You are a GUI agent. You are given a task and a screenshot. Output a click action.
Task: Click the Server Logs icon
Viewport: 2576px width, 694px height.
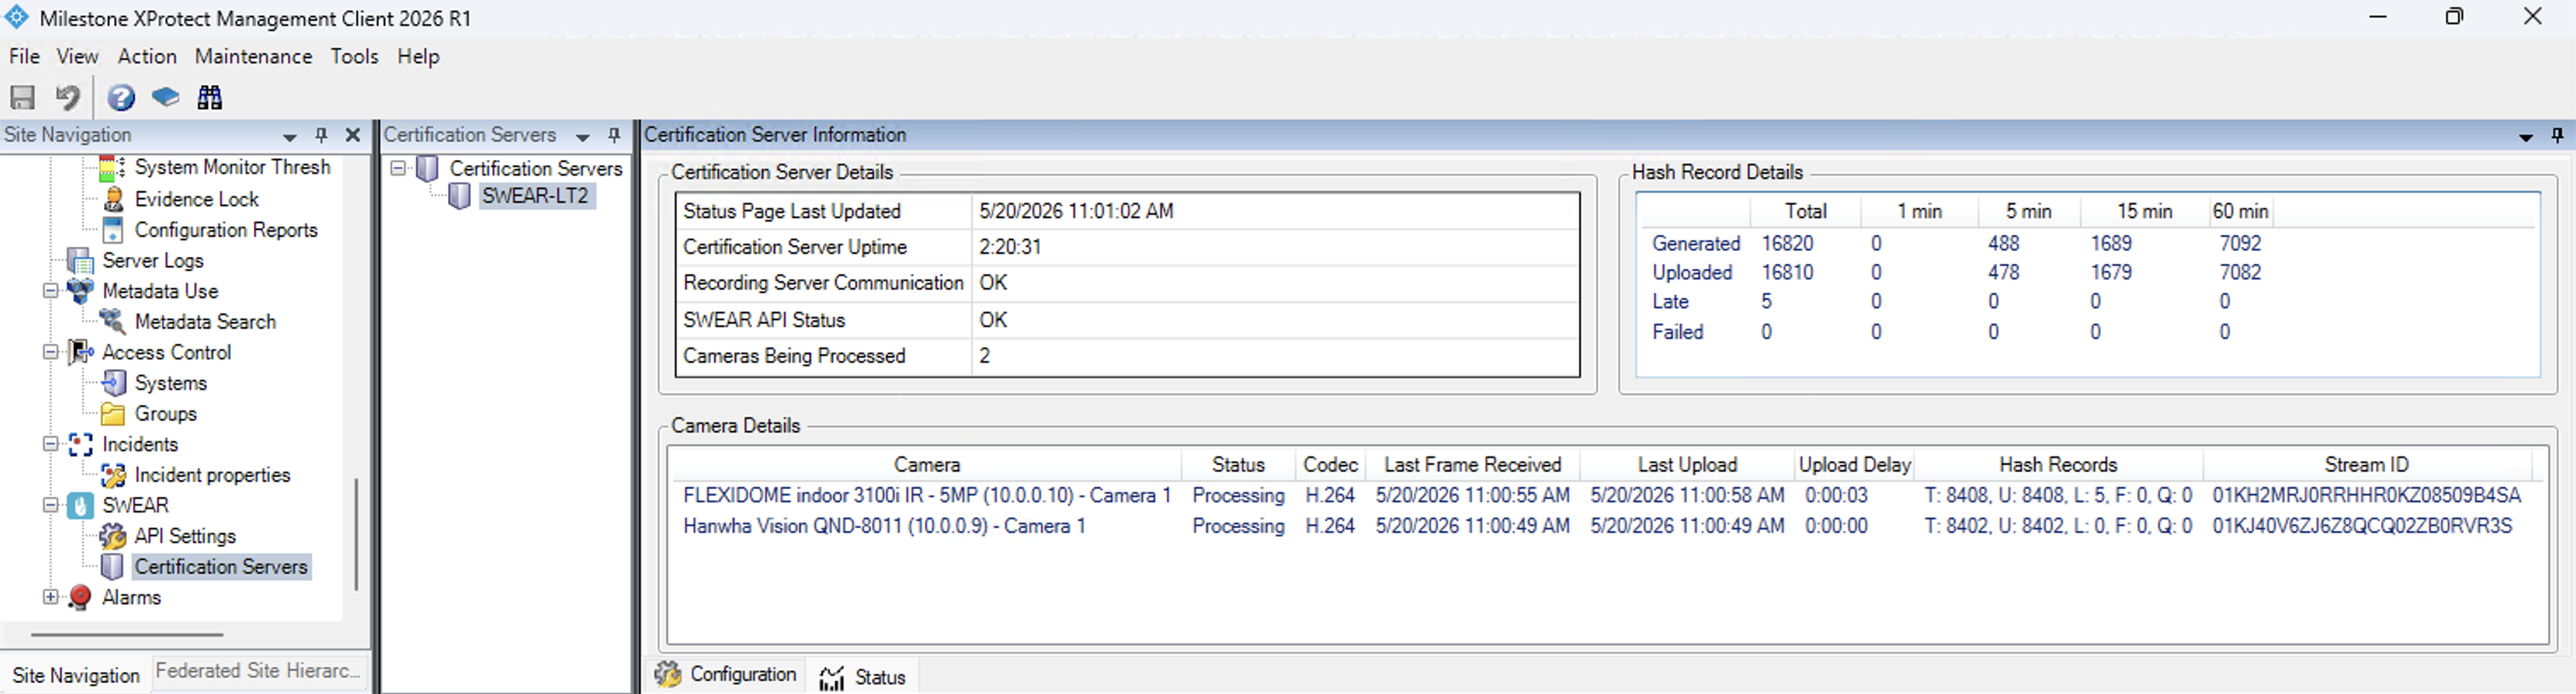(x=80, y=260)
